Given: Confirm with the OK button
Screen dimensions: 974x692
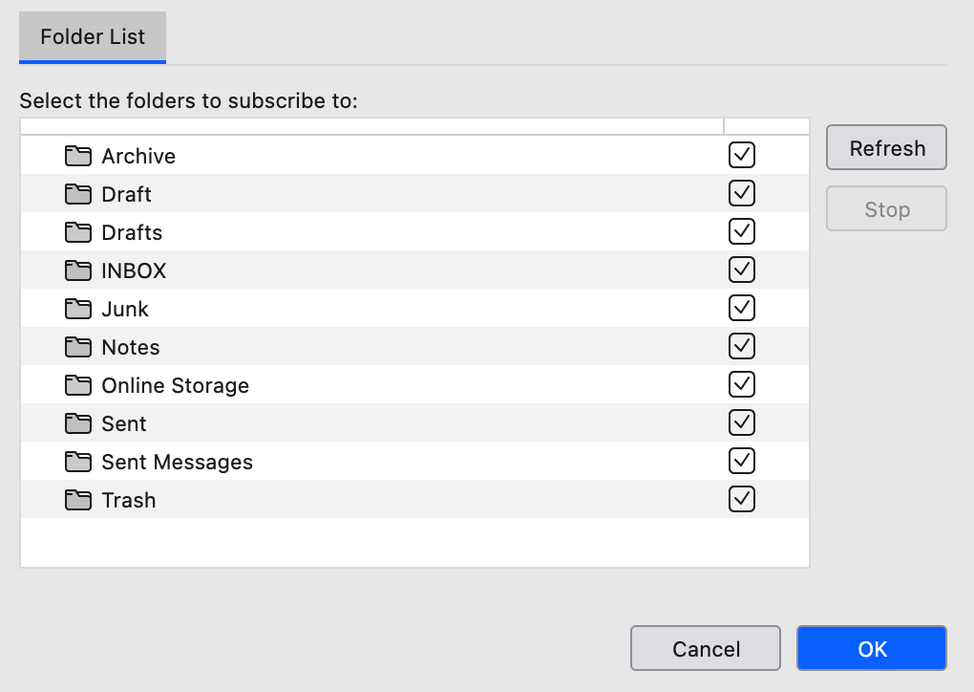Looking at the screenshot, I should (872, 649).
